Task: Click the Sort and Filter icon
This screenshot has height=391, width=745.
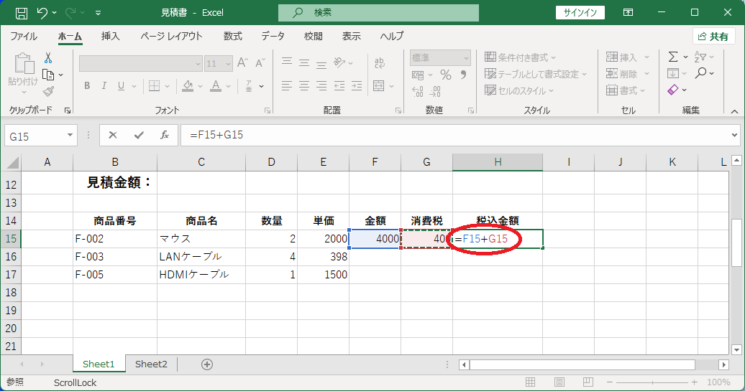Action: point(700,57)
